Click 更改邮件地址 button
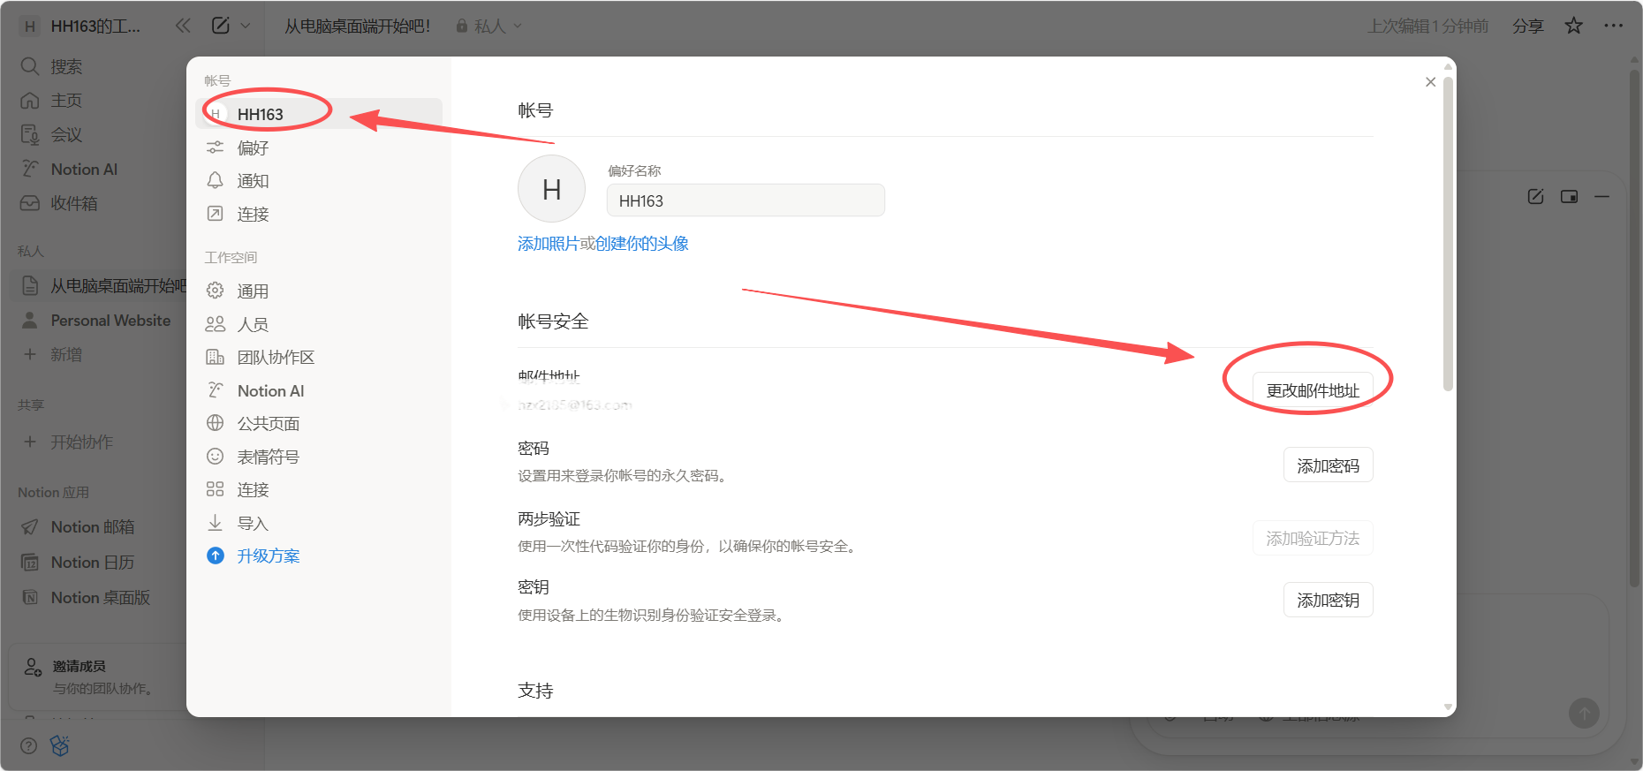1643x771 pixels. (1312, 390)
